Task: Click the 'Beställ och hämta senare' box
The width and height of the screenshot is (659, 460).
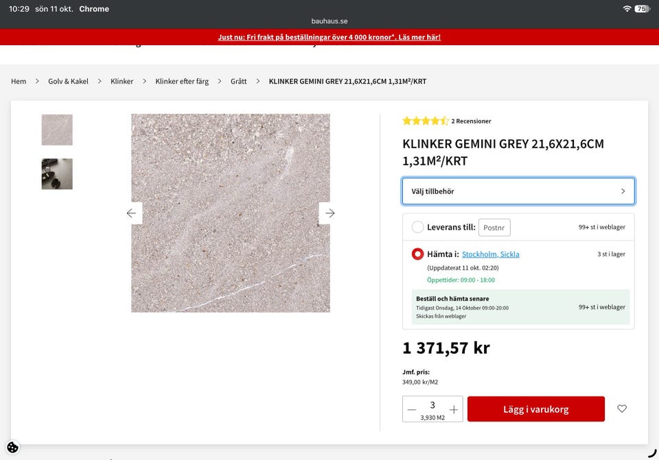Action: [520, 307]
